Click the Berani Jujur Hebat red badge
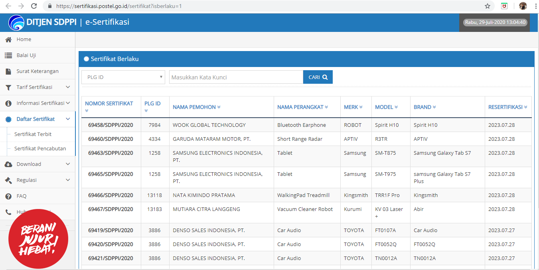Screen dimensions: 539x270 [x=38, y=238]
